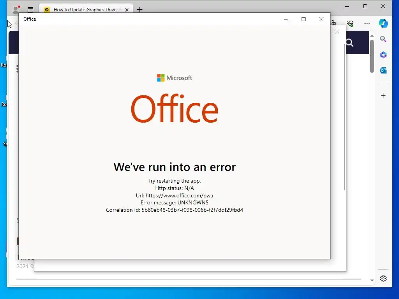Open the Edge tab actions menu icon

30,10
